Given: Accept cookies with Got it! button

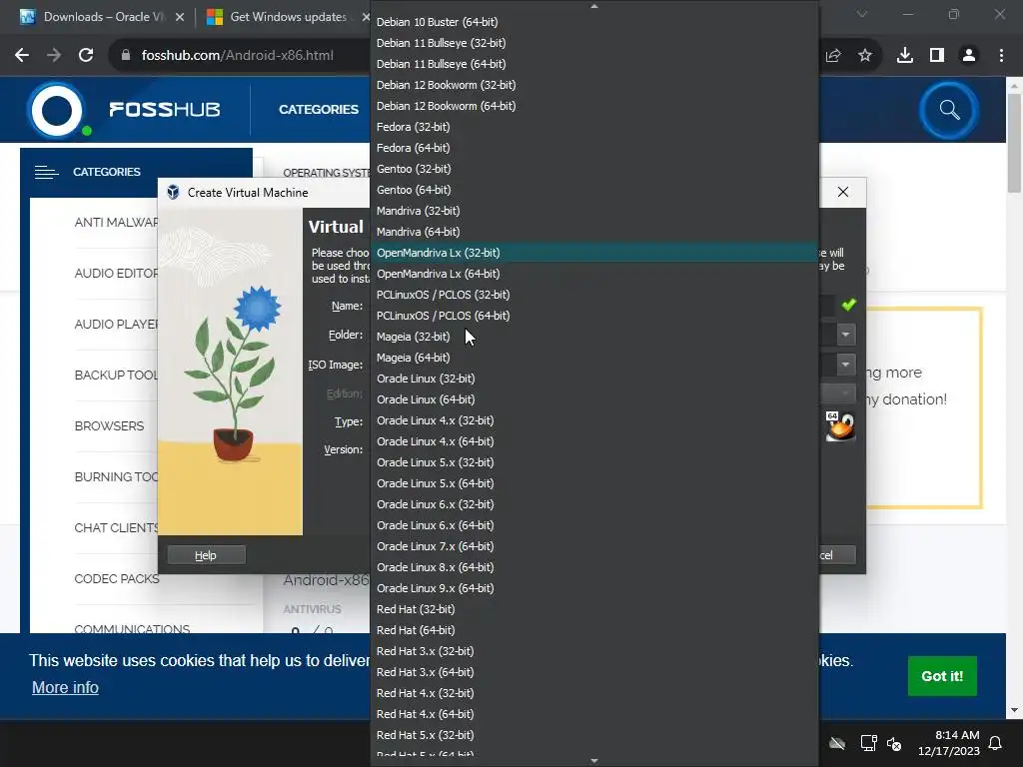Looking at the screenshot, I should pos(942,676).
